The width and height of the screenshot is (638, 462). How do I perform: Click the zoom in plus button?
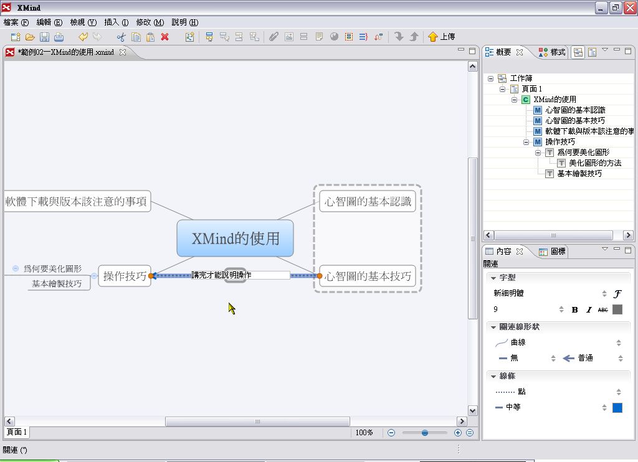(458, 433)
